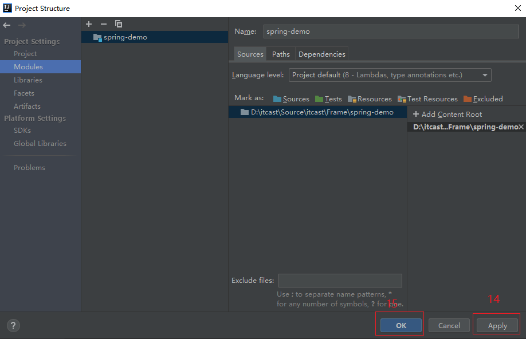
Task: Switch to the Paths tab
Action: point(281,54)
